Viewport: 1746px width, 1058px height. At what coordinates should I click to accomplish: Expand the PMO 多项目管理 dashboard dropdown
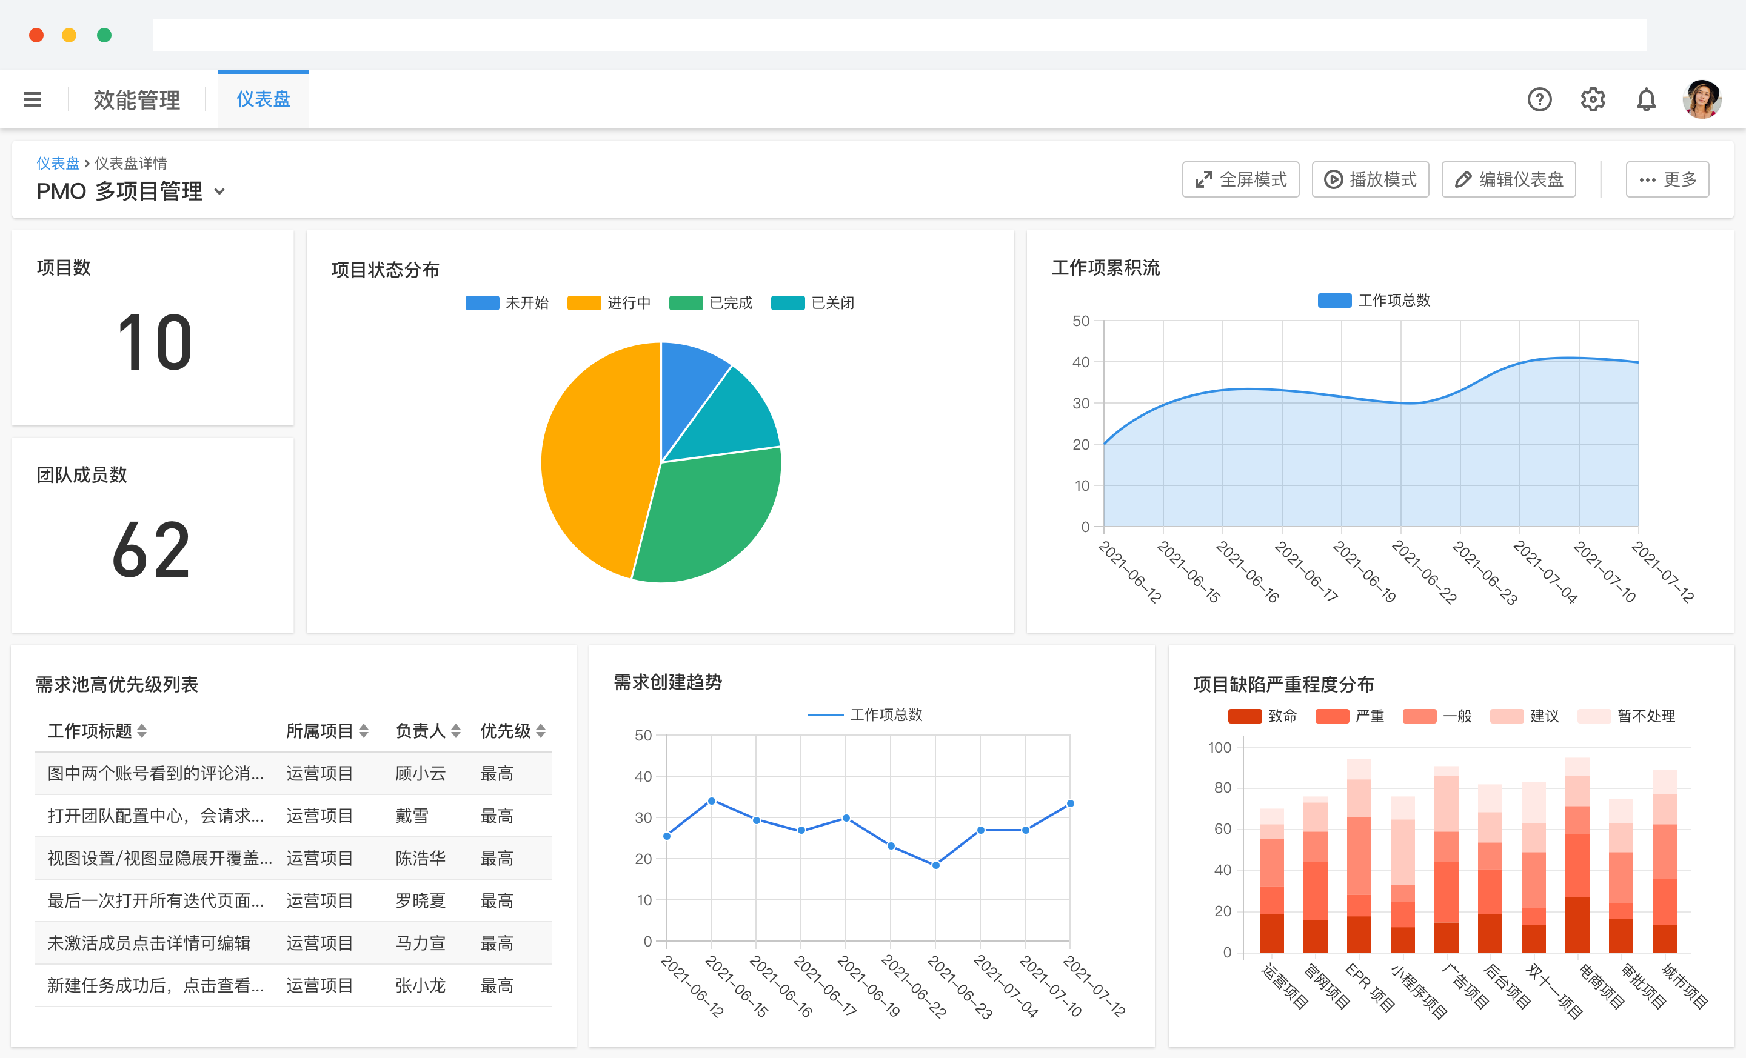pyautogui.click(x=219, y=192)
